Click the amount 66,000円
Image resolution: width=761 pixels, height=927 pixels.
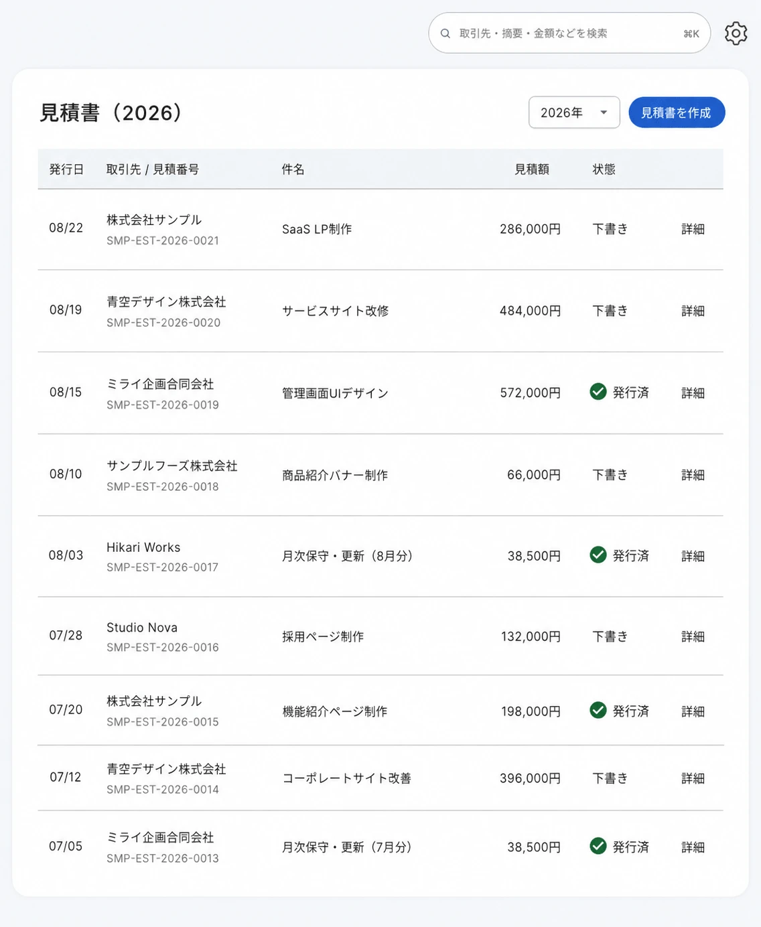[x=534, y=475]
